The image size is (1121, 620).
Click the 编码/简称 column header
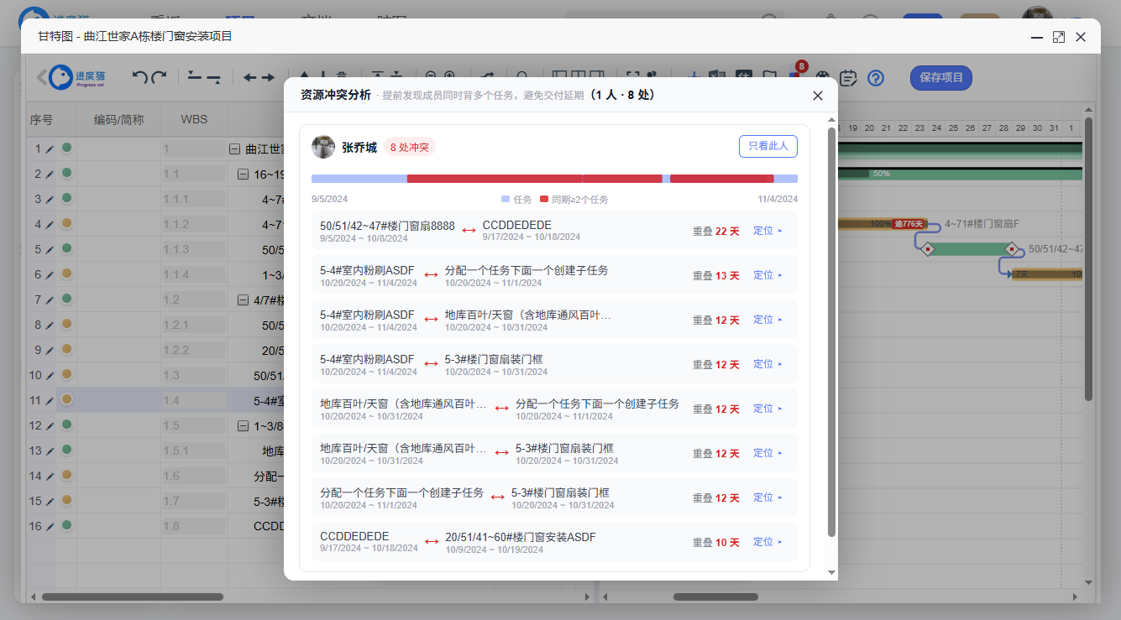[x=118, y=120]
